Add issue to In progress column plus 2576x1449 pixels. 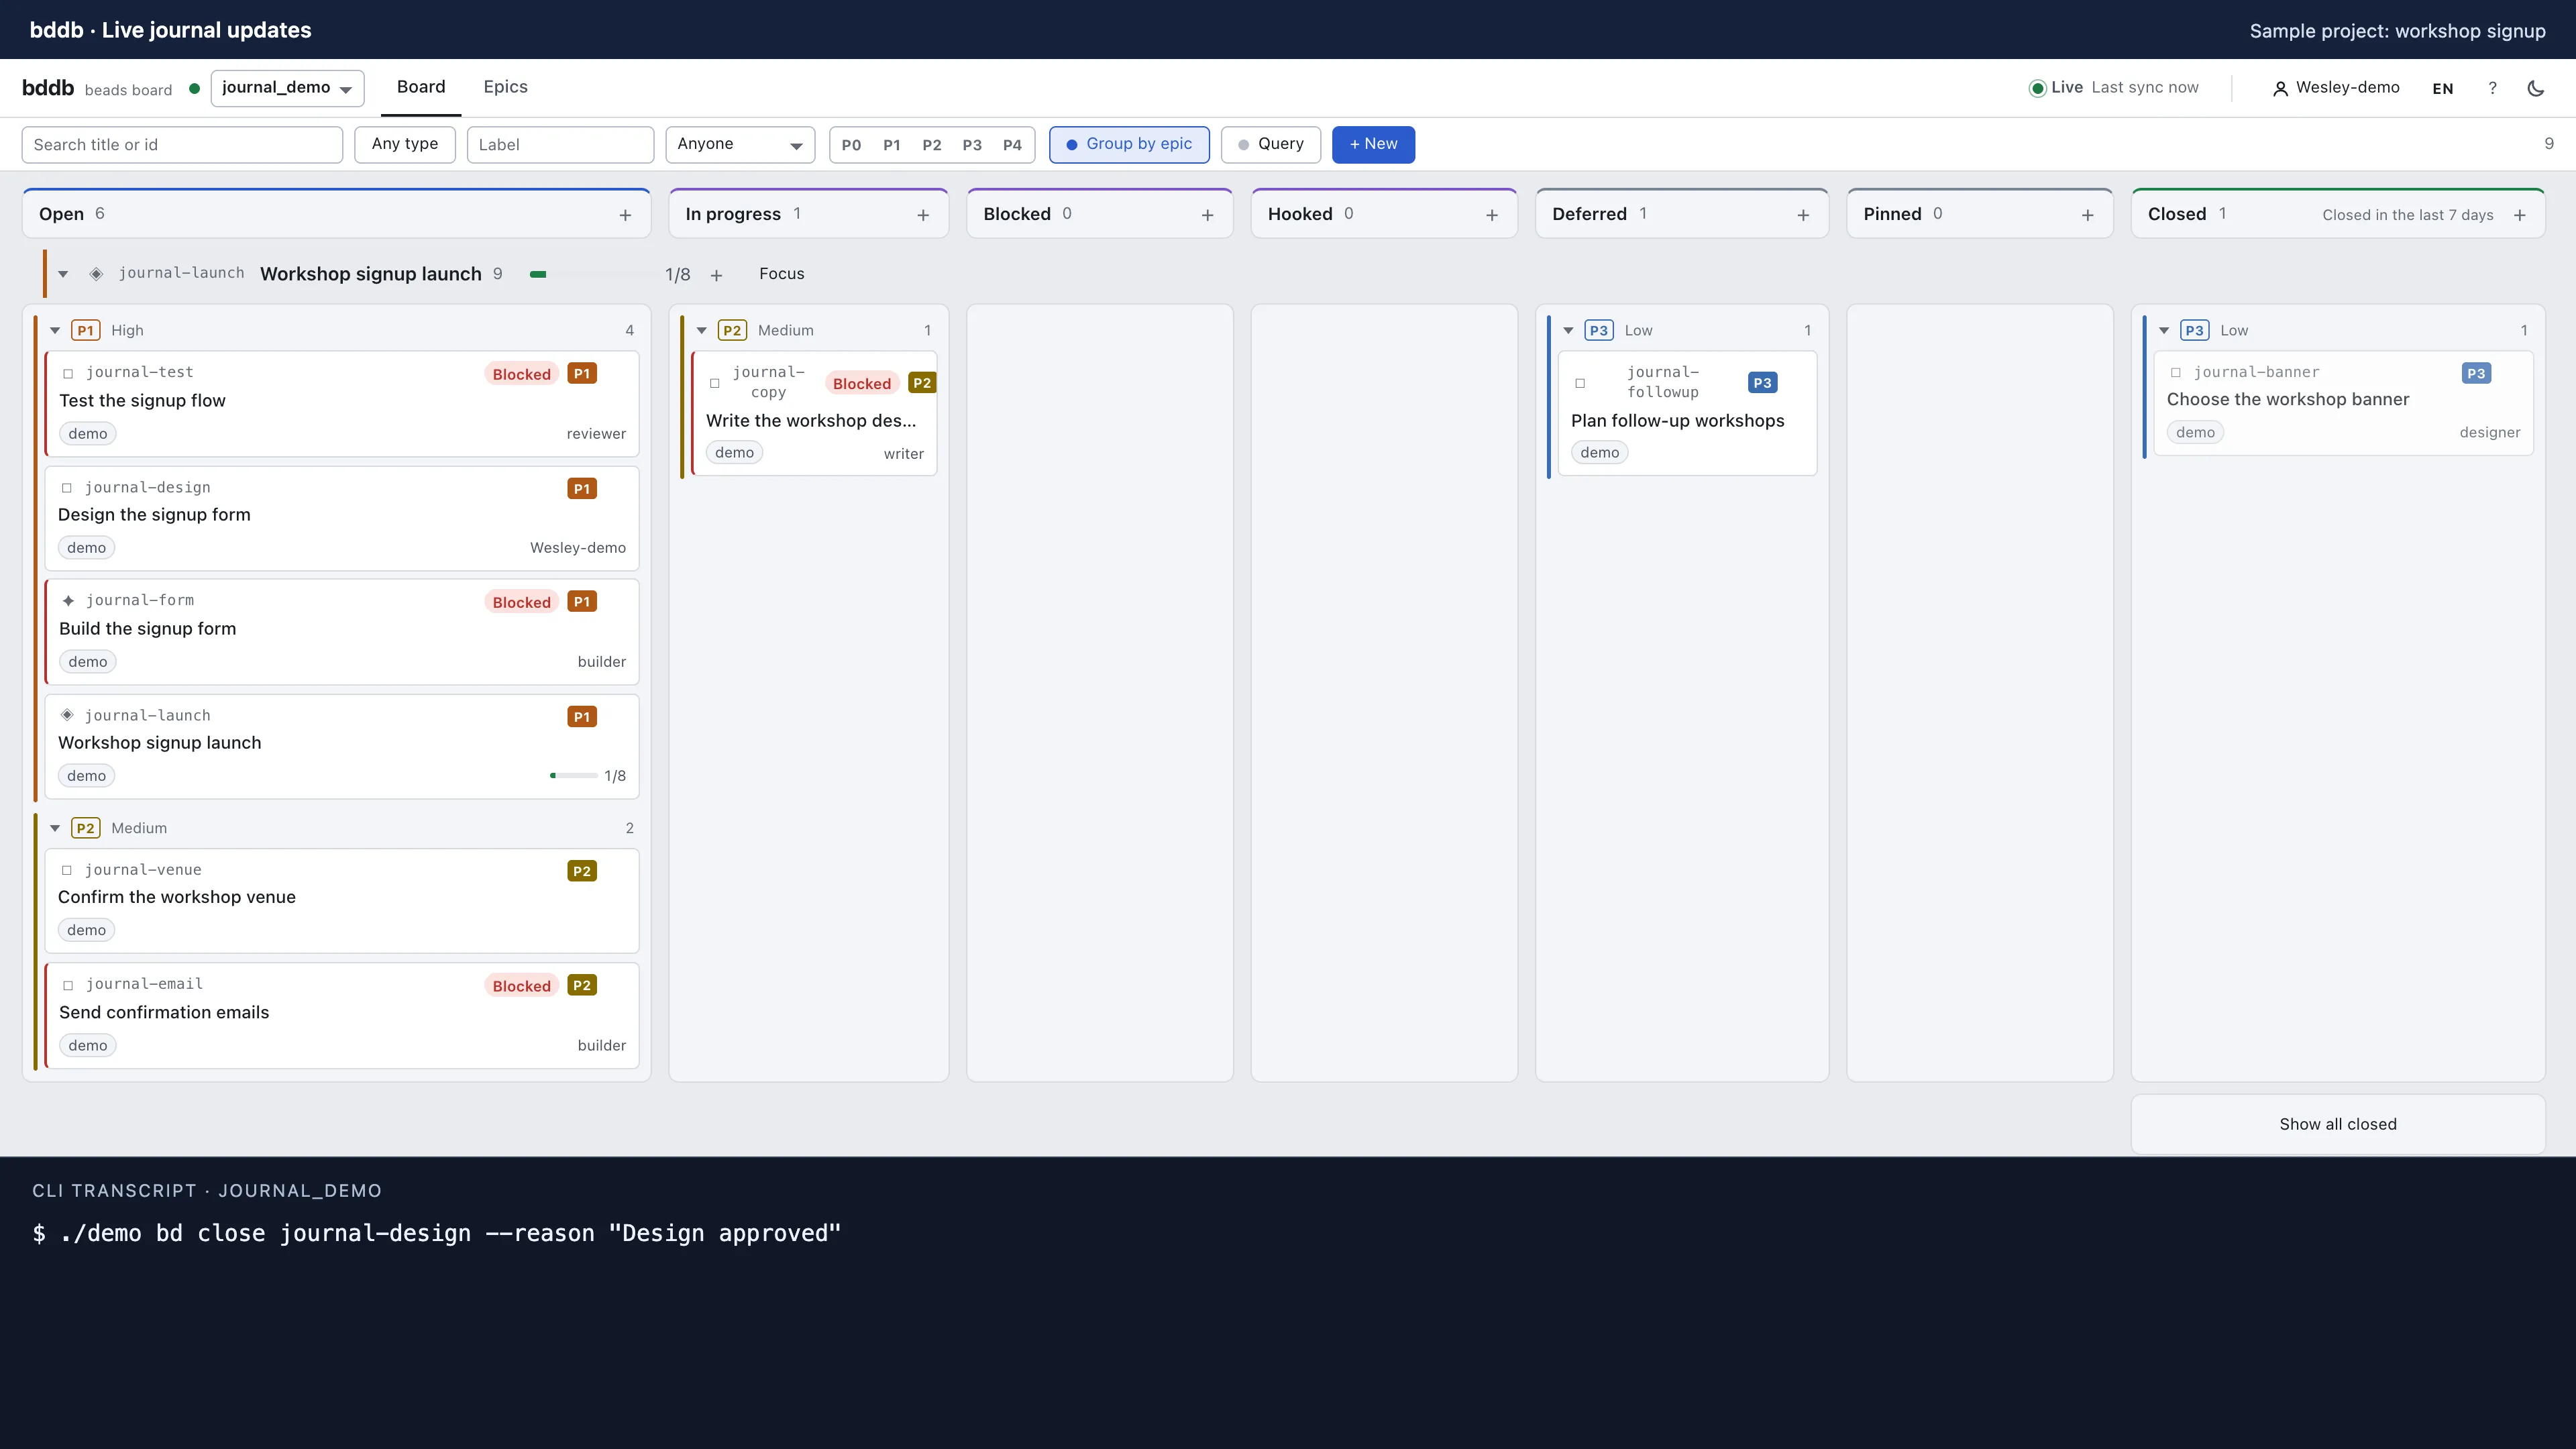(x=923, y=215)
